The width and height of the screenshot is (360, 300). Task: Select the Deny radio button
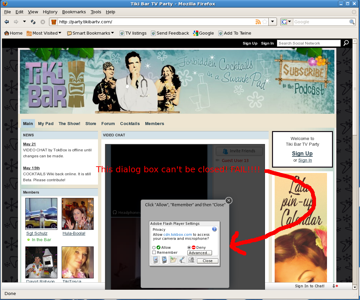tap(189, 247)
